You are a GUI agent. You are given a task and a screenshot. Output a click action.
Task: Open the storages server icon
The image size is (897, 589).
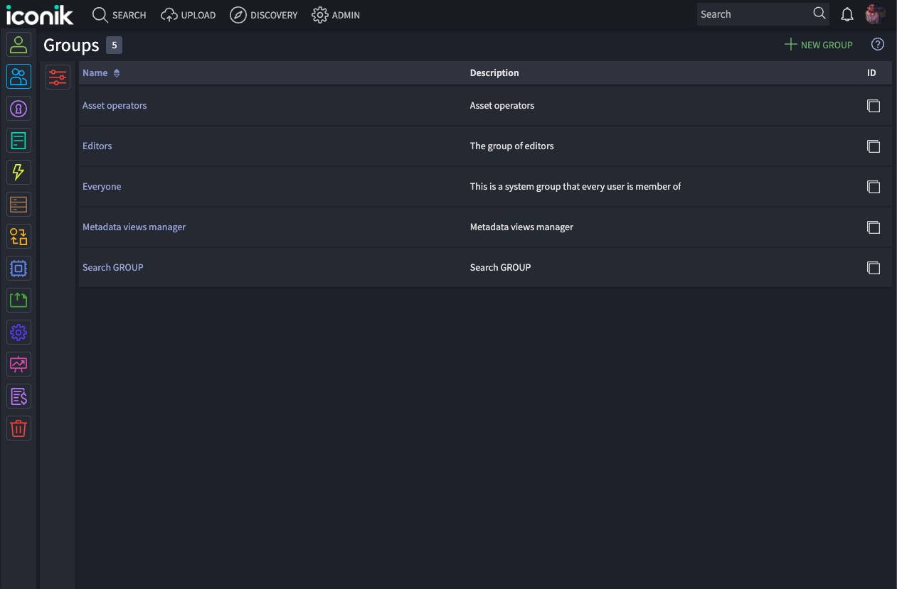click(x=18, y=204)
